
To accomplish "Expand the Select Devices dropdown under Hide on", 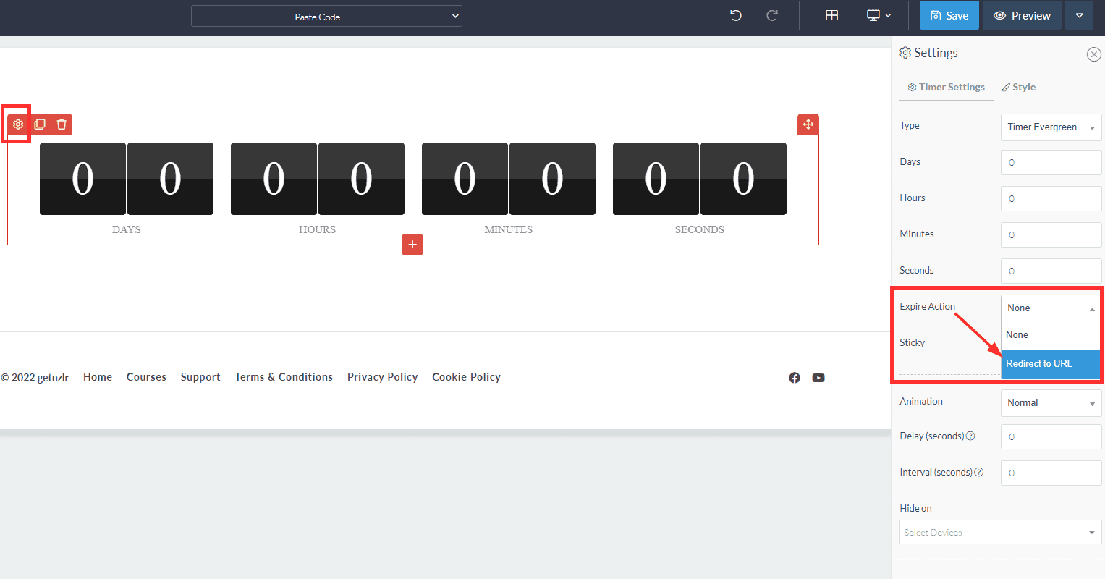I will (x=1000, y=532).
